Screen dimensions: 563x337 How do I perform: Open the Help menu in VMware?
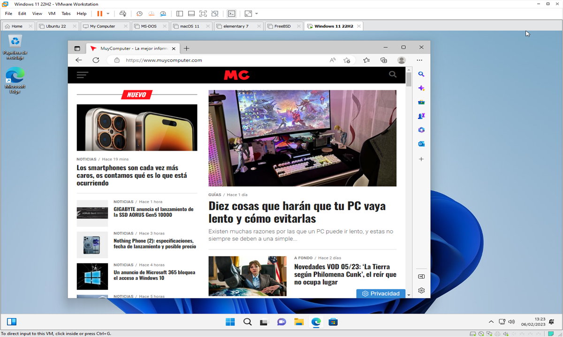pyautogui.click(x=82, y=14)
